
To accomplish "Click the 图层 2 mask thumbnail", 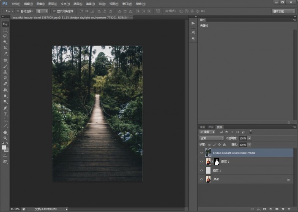I will click(x=216, y=161).
